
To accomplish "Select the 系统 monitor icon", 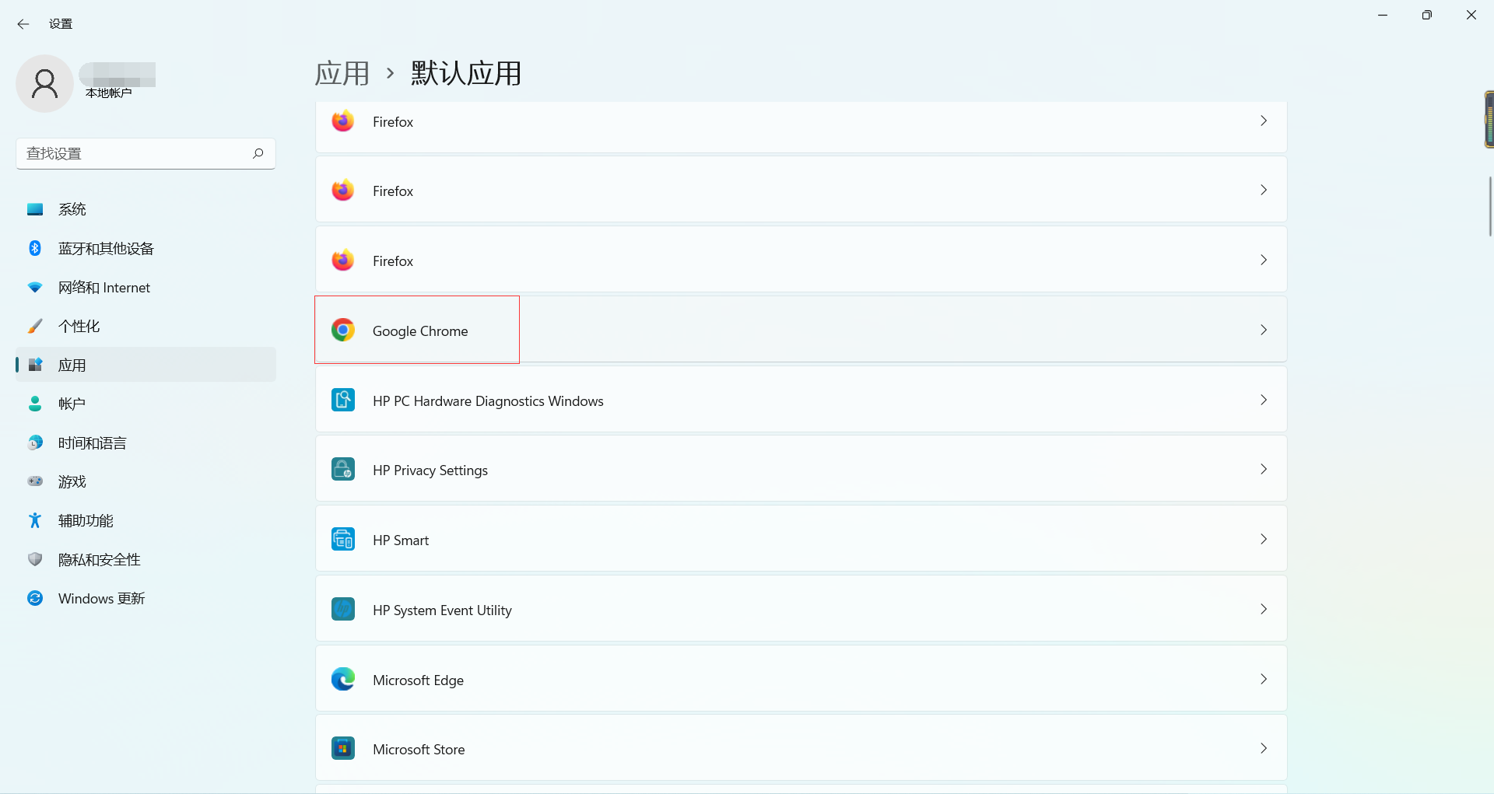I will point(35,209).
